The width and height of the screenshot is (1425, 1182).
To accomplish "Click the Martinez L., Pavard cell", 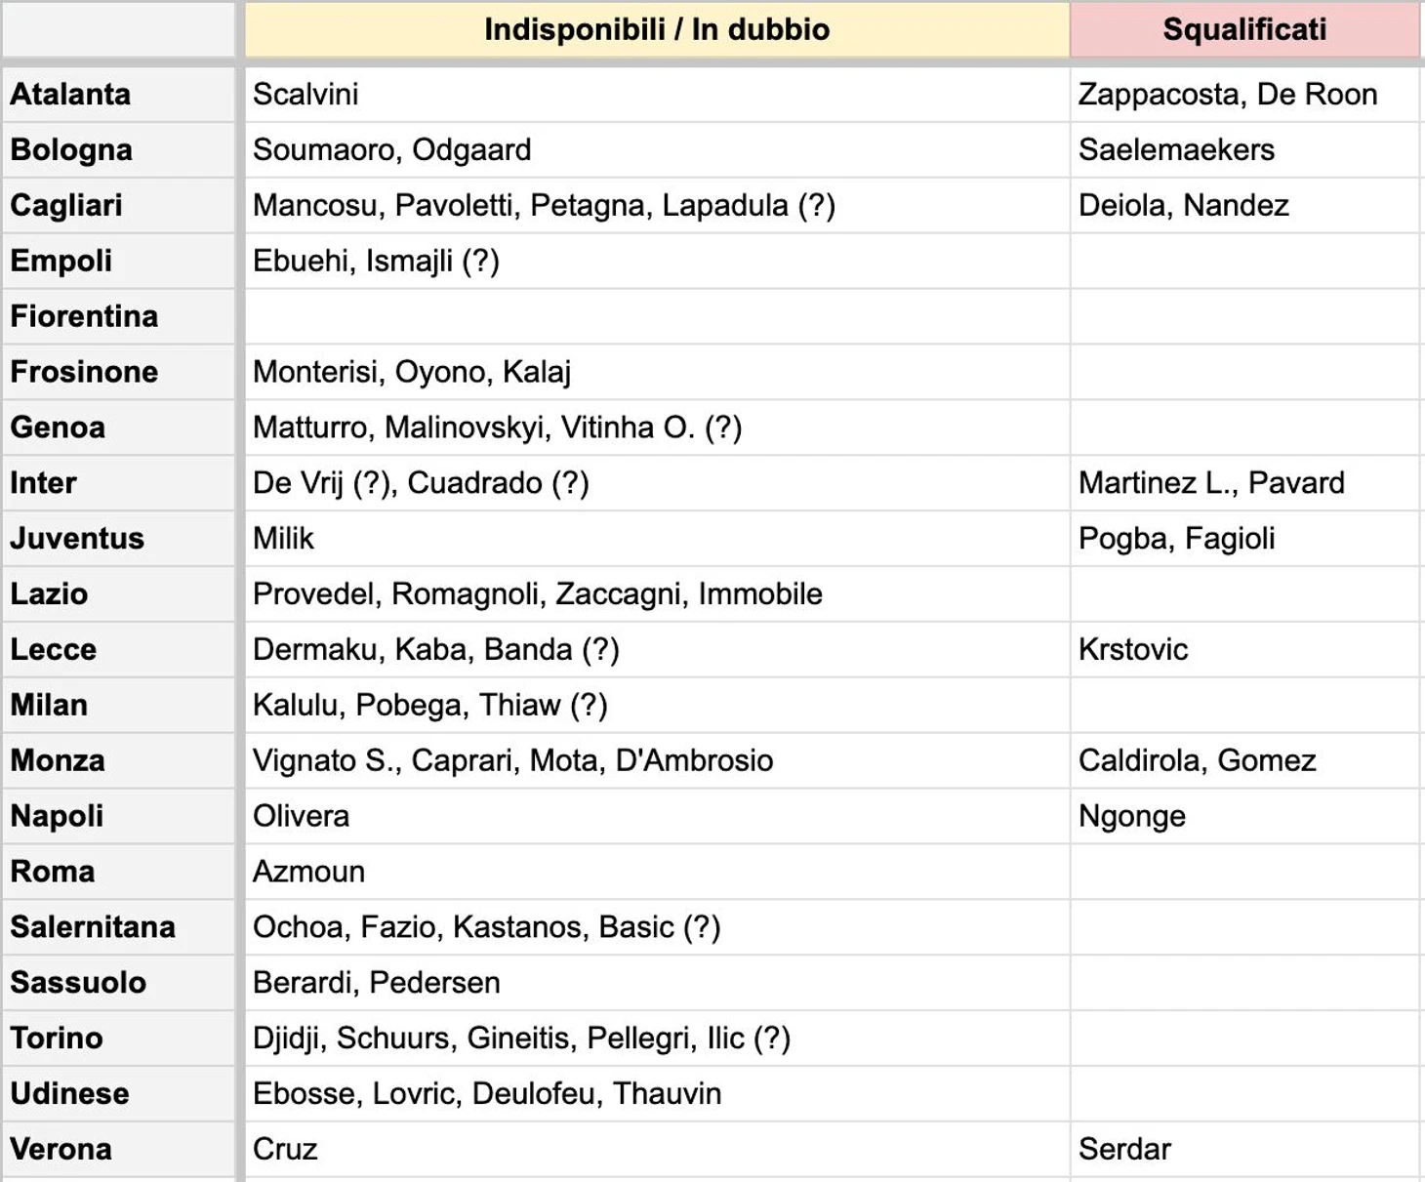I will point(1244,483).
